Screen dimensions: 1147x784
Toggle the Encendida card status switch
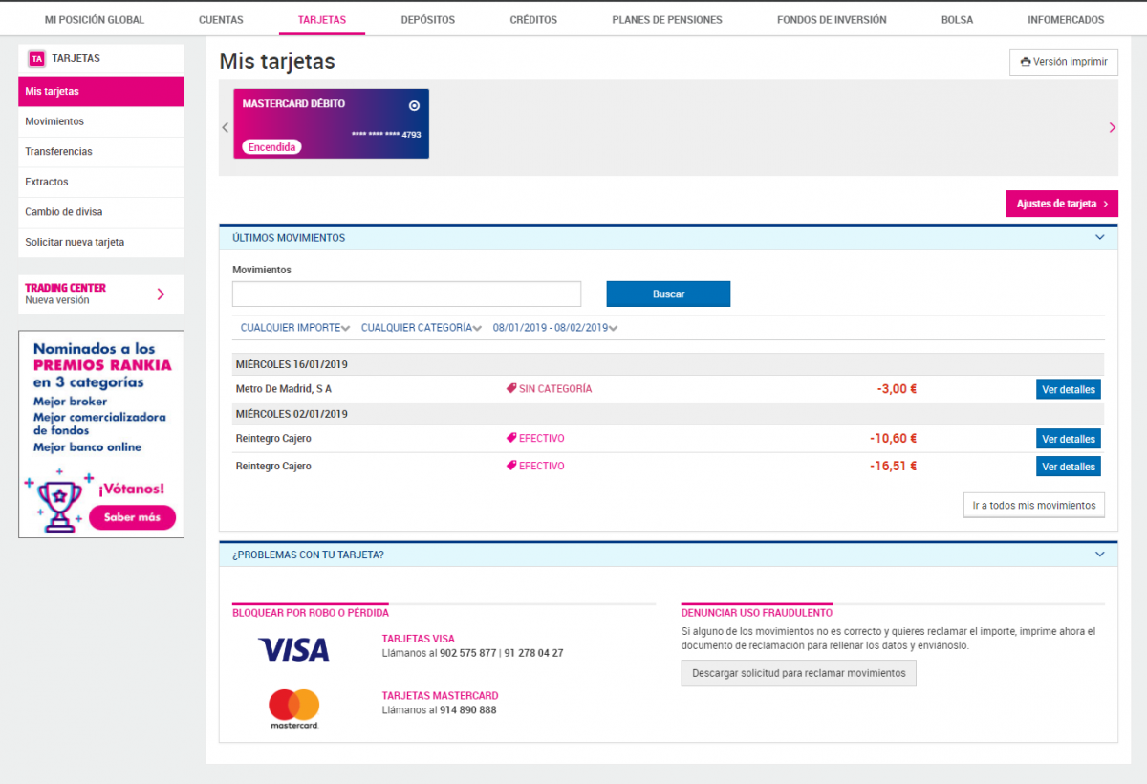[272, 147]
